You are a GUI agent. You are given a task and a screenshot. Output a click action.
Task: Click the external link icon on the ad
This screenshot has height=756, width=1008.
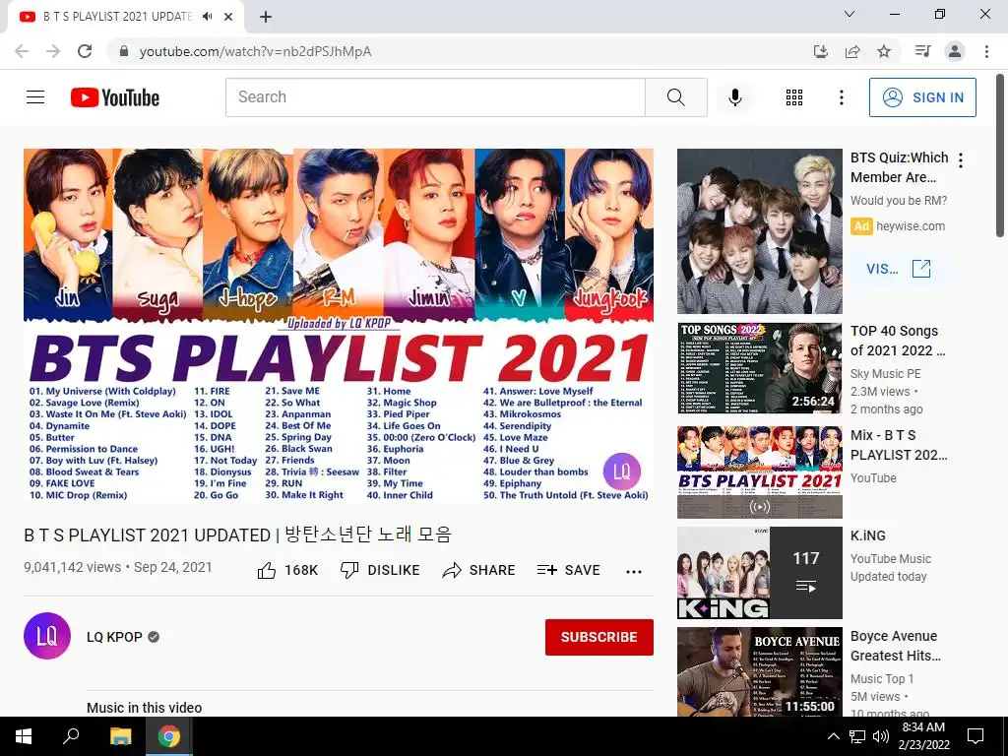pos(921,269)
